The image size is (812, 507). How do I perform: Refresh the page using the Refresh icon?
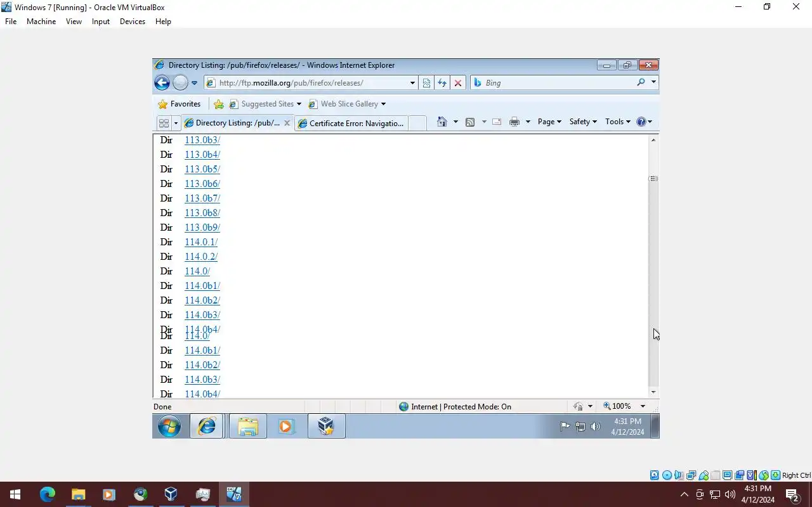click(442, 83)
